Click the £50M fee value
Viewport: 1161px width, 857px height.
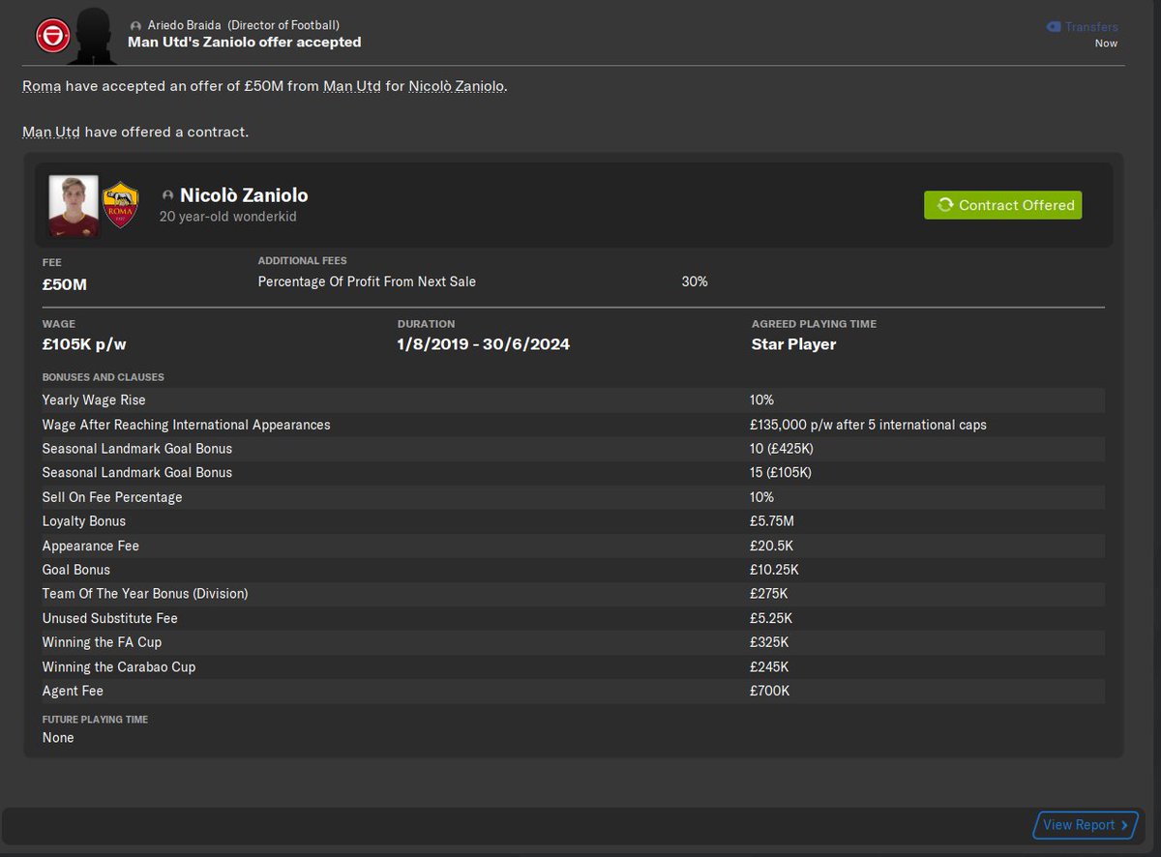65,284
